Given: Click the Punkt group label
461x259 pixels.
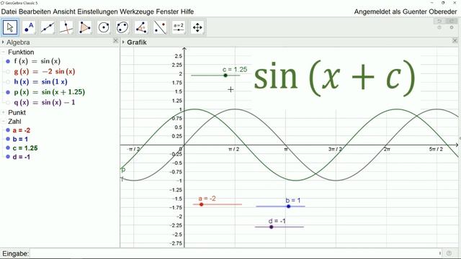Looking at the screenshot, I should [x=17, y=112].
